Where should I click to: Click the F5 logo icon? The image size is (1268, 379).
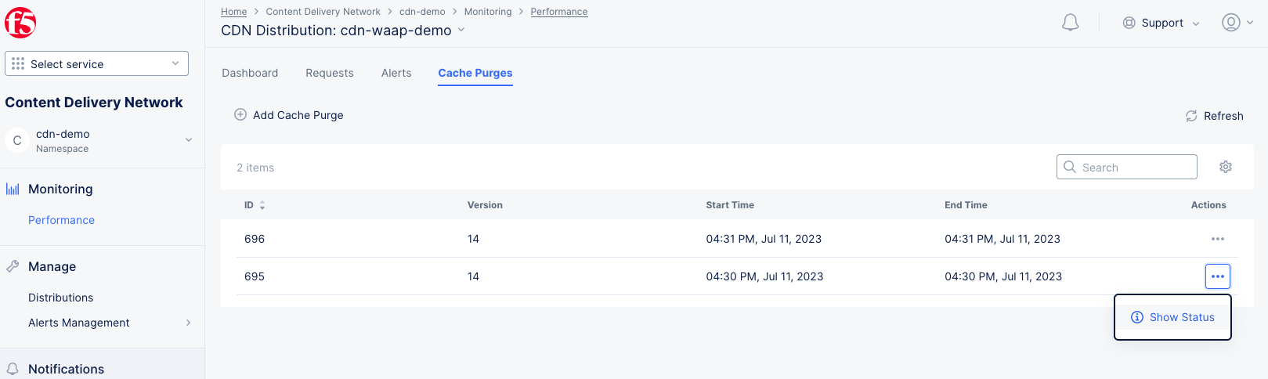[20, 23]
